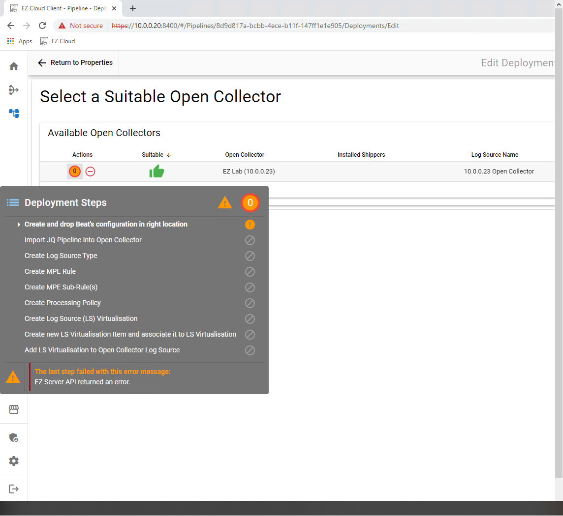
Task: Click the red remove circle for EZ Lab
Action: 91,172
